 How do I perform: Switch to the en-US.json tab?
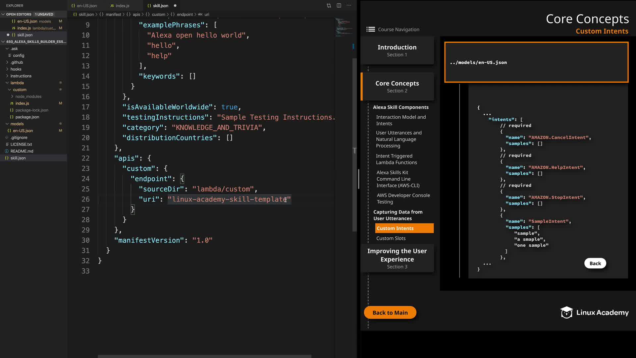point(87,6)
